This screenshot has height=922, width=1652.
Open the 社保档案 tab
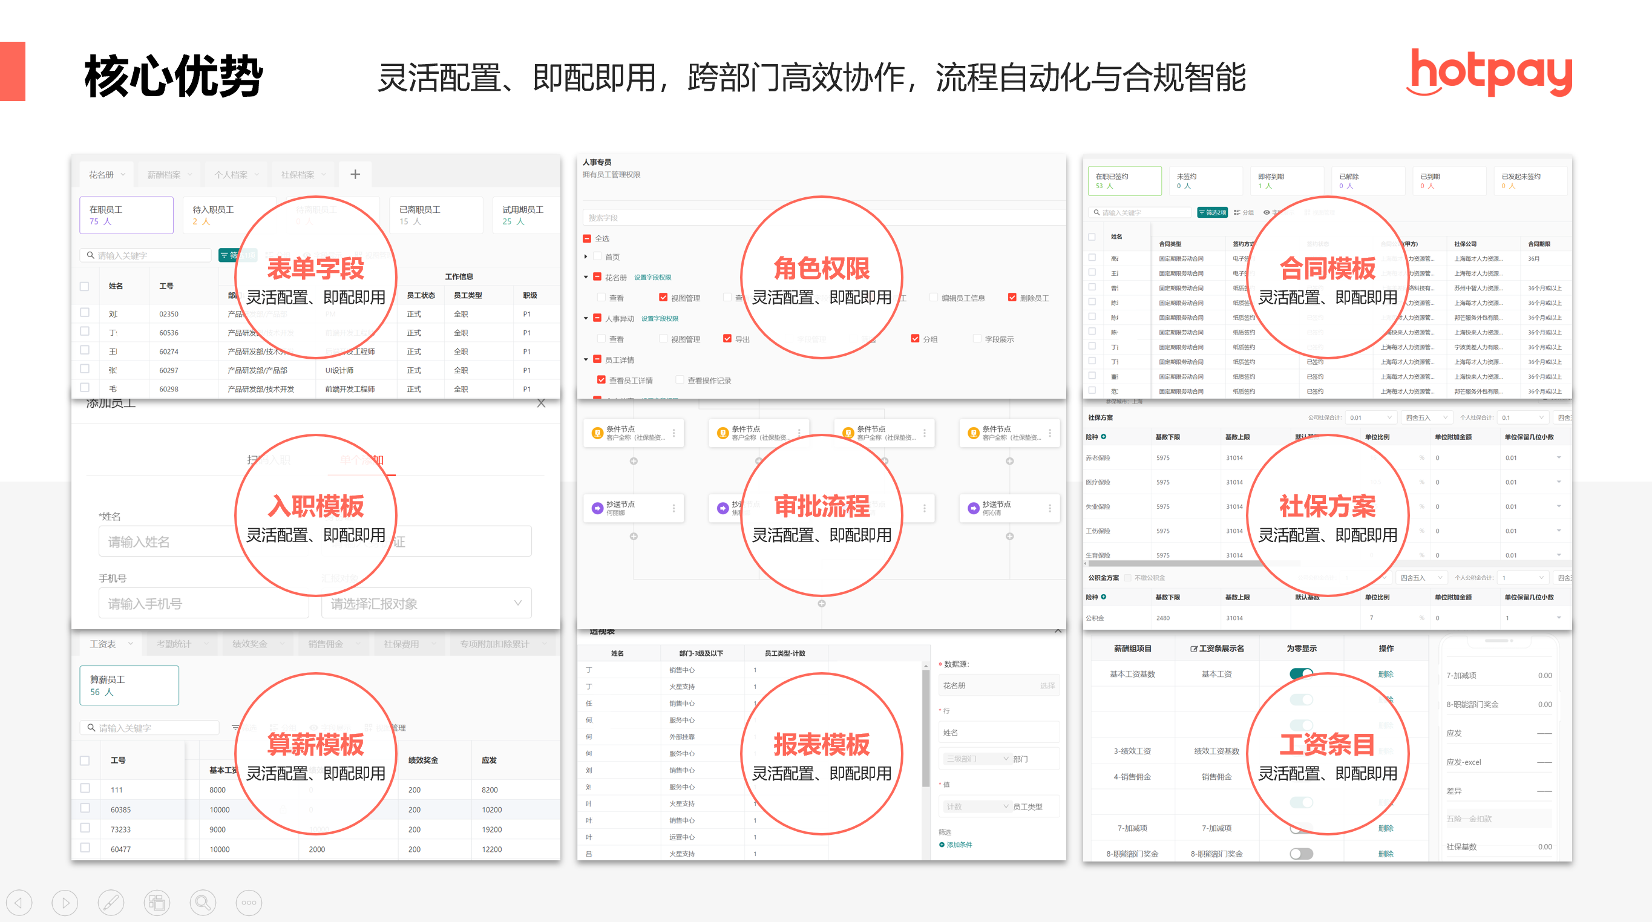point(303,174)
